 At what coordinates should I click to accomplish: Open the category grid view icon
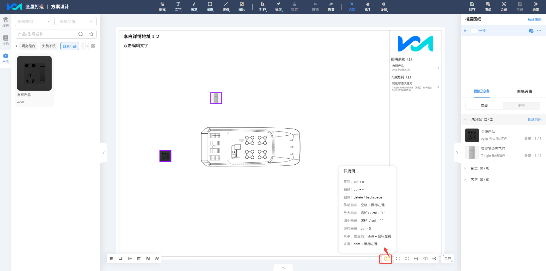pos(93,46)
